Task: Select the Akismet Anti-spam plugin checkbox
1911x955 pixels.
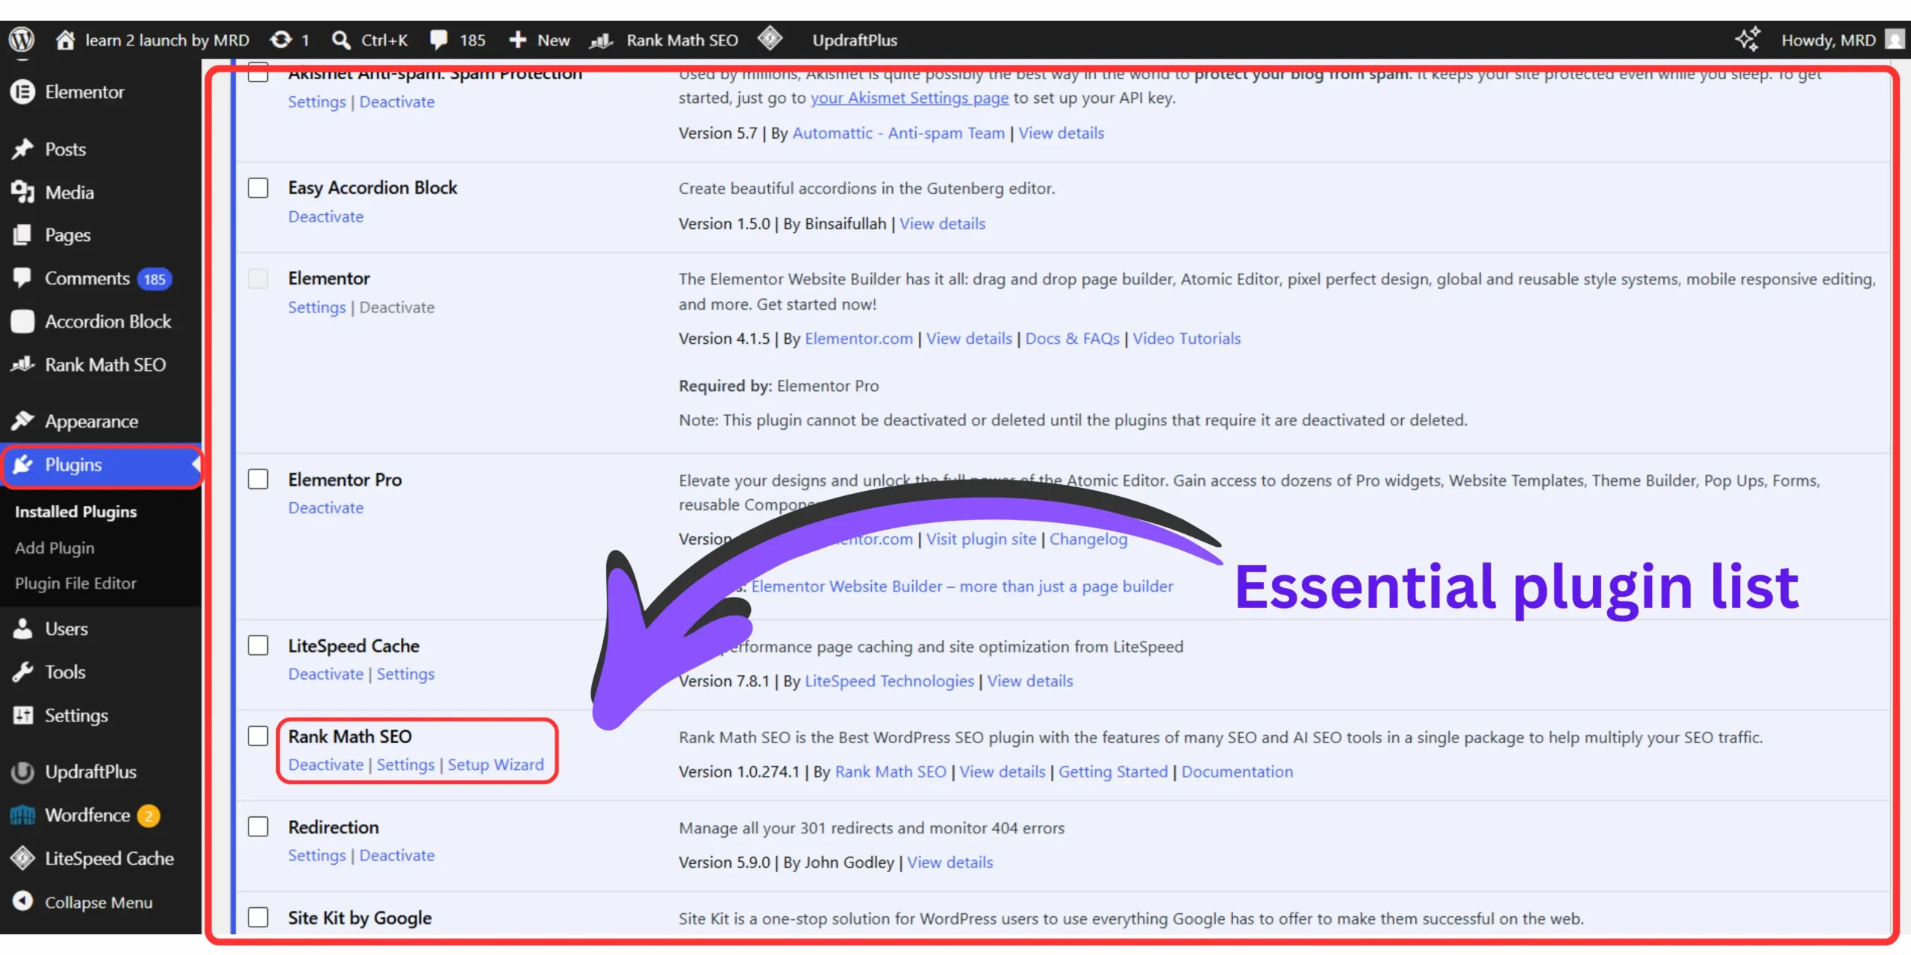Action: click(258, 73)
